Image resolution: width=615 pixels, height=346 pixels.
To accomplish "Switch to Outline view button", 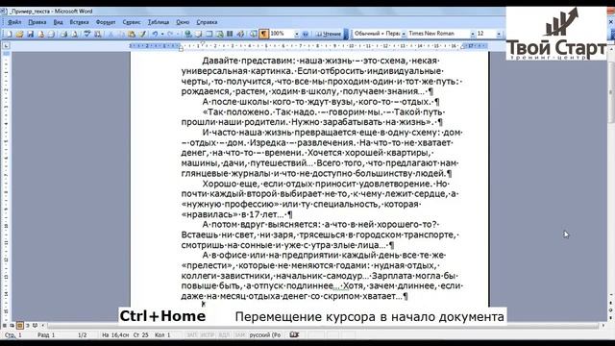I will 28,325.
